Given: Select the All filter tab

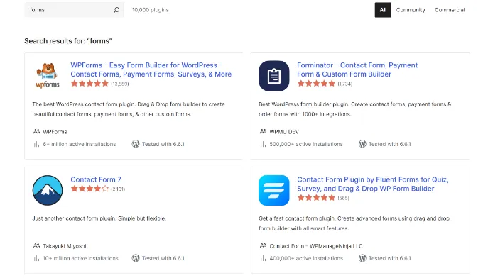Looking at the screenshot, I should tap(383, 10).
